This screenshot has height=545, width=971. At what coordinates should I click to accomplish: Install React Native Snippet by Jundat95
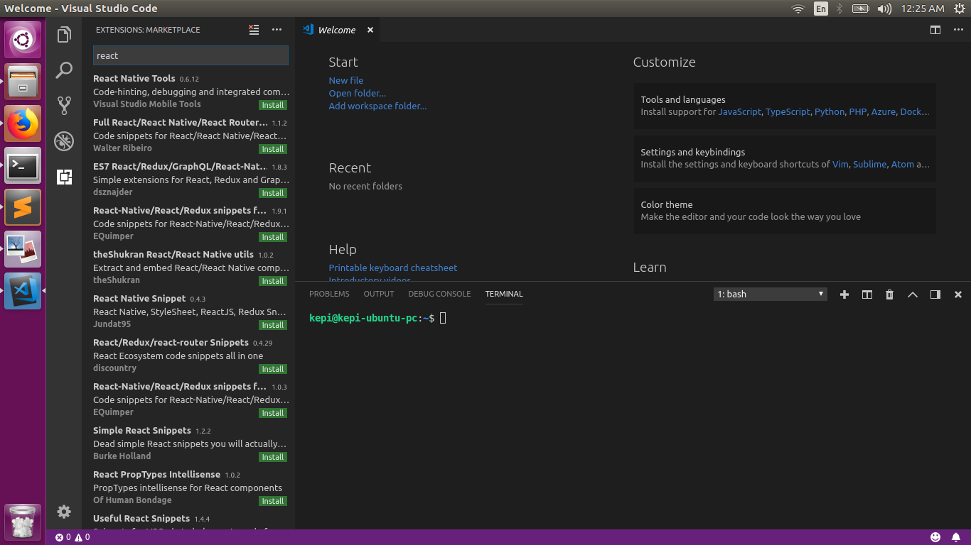coord(273,325)
